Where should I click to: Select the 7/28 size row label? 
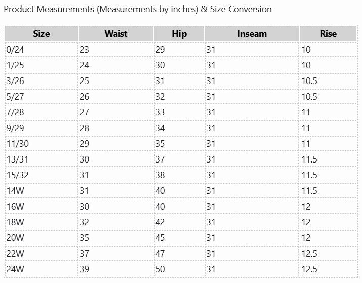tap(14, 112)
